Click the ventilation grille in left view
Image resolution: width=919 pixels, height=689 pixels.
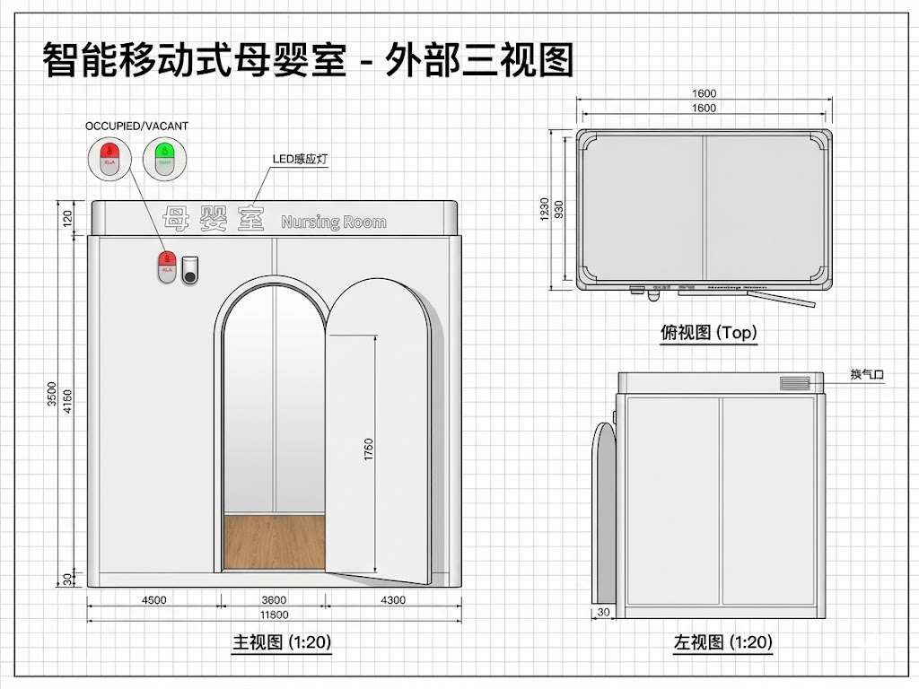pos(795,384)
